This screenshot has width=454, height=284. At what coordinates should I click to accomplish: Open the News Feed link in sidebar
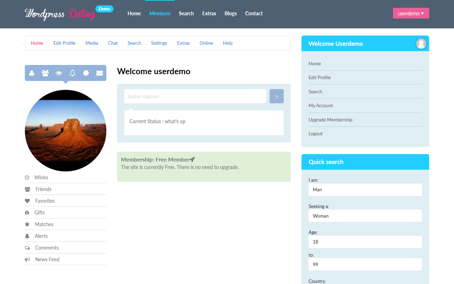coord(47,260)
